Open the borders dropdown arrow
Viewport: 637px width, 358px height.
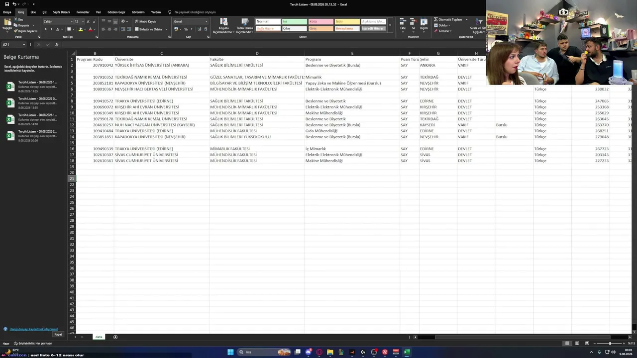(x=74, y=29)
